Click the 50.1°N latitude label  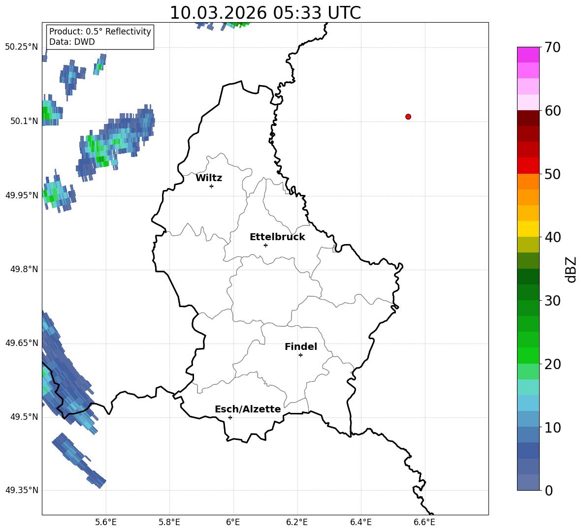click(24, 121)
